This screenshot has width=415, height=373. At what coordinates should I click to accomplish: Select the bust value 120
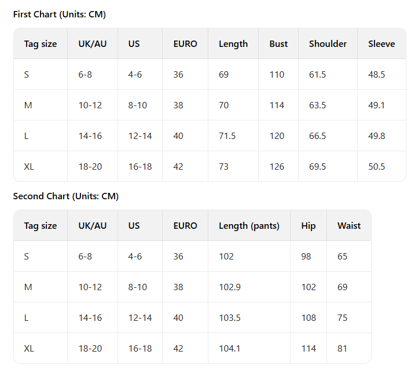(x=277, y=136)
